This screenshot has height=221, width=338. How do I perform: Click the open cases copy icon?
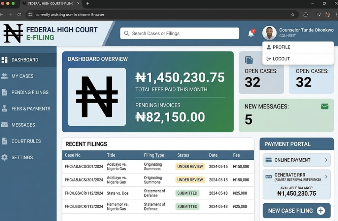pyautogui.click(x=249, y=60)
